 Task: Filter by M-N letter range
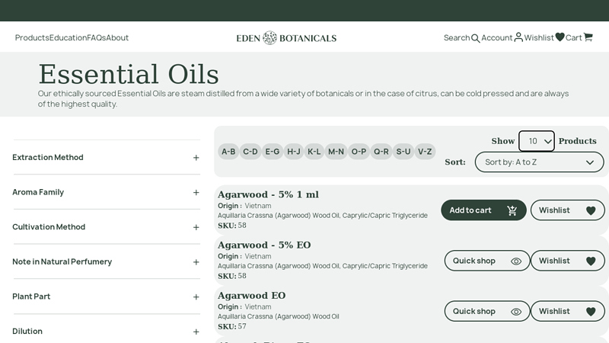click(336, 152)
